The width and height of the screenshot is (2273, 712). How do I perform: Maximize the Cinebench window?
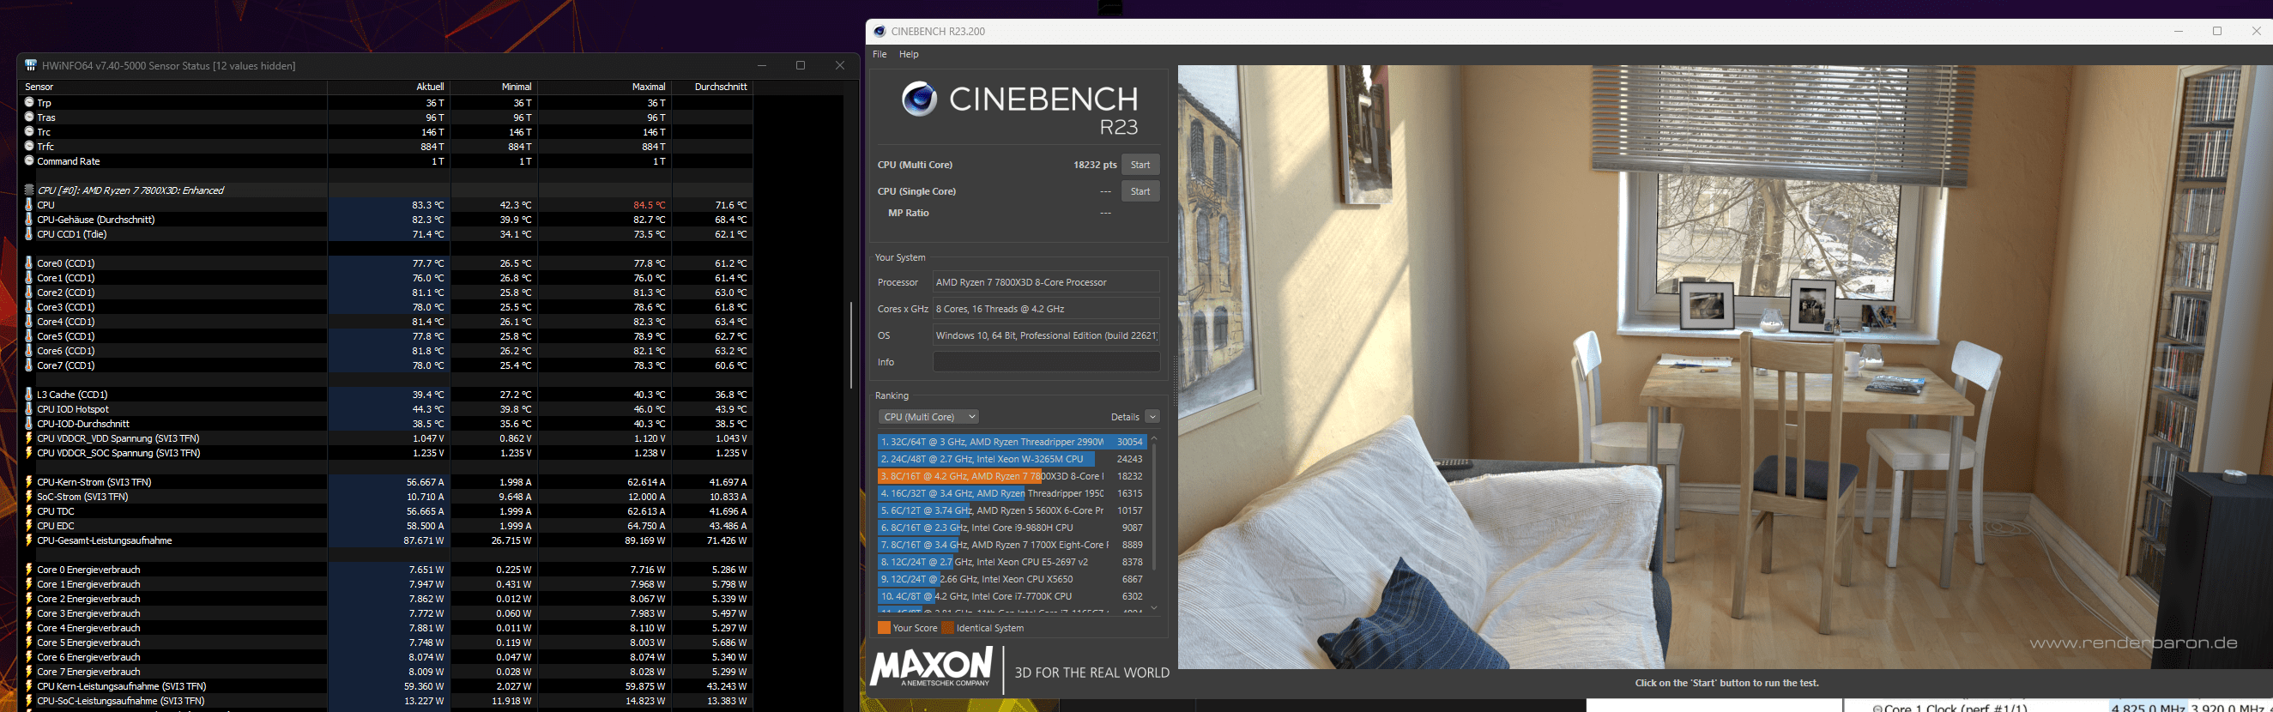pos(2216,31)
